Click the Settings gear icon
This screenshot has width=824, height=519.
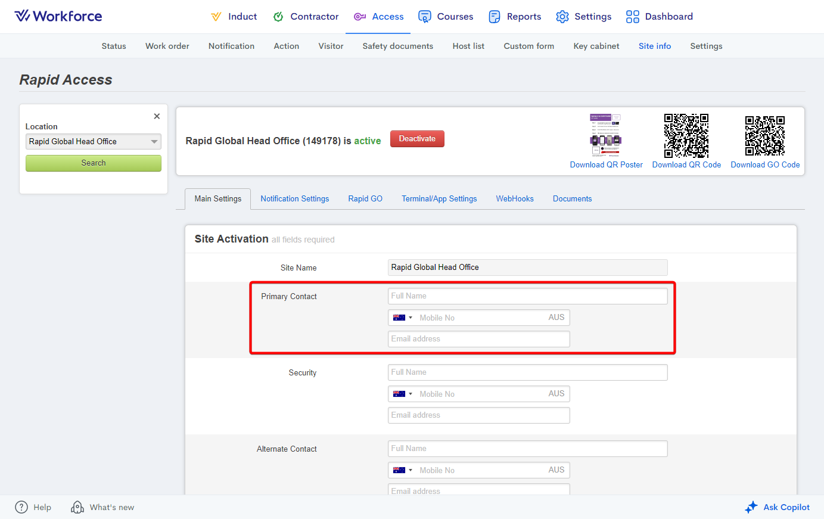(x=562, y=17)
